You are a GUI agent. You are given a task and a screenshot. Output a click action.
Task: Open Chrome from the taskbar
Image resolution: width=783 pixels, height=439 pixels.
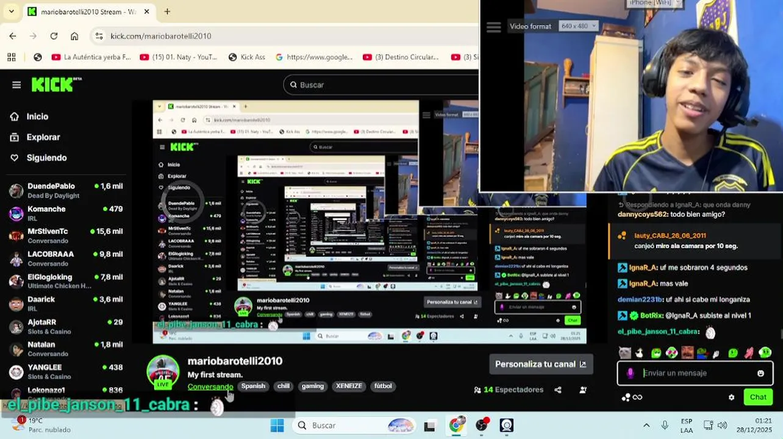[x=456, y=426]
